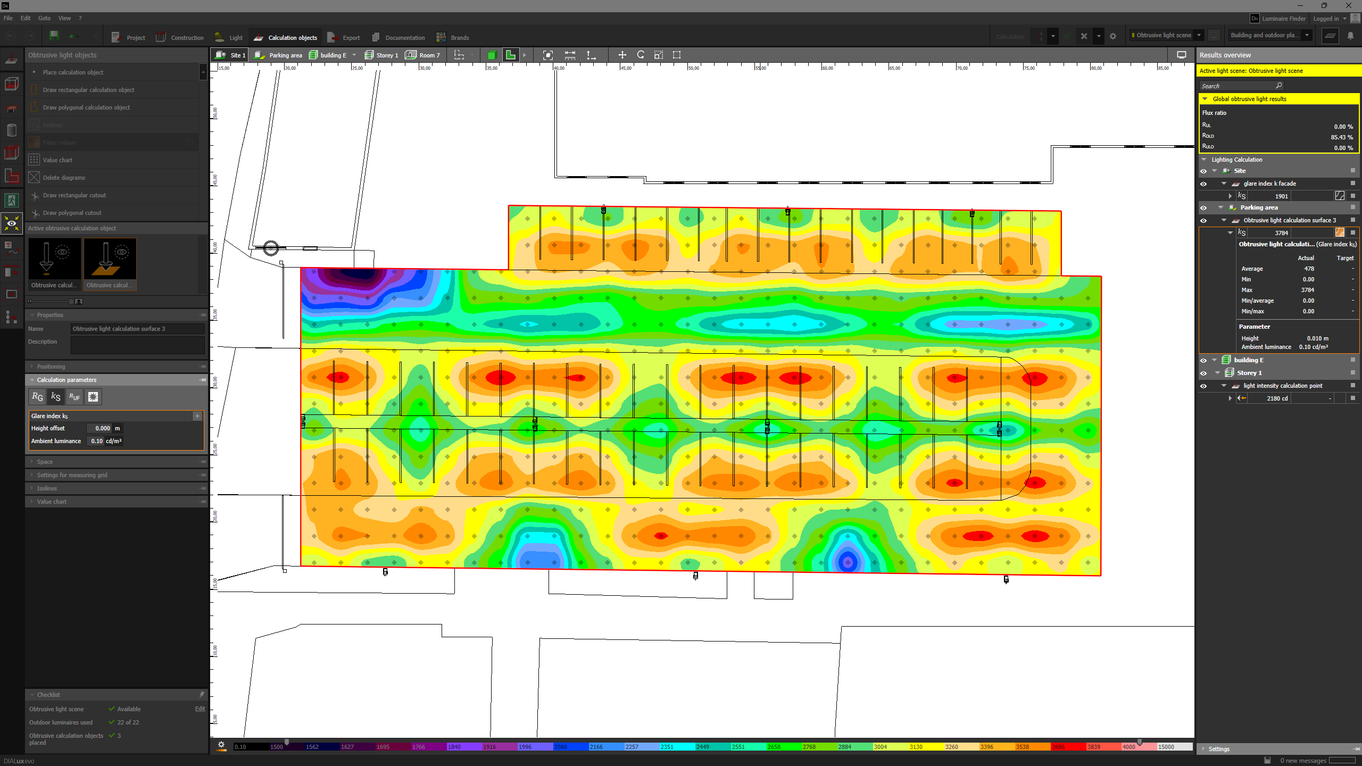
Task: Click the Value chart diagram tool
Action: (57, 160)
